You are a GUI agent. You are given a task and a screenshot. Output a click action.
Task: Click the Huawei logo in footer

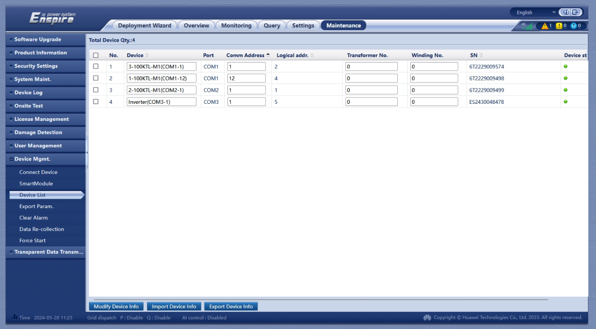point(427,318)
